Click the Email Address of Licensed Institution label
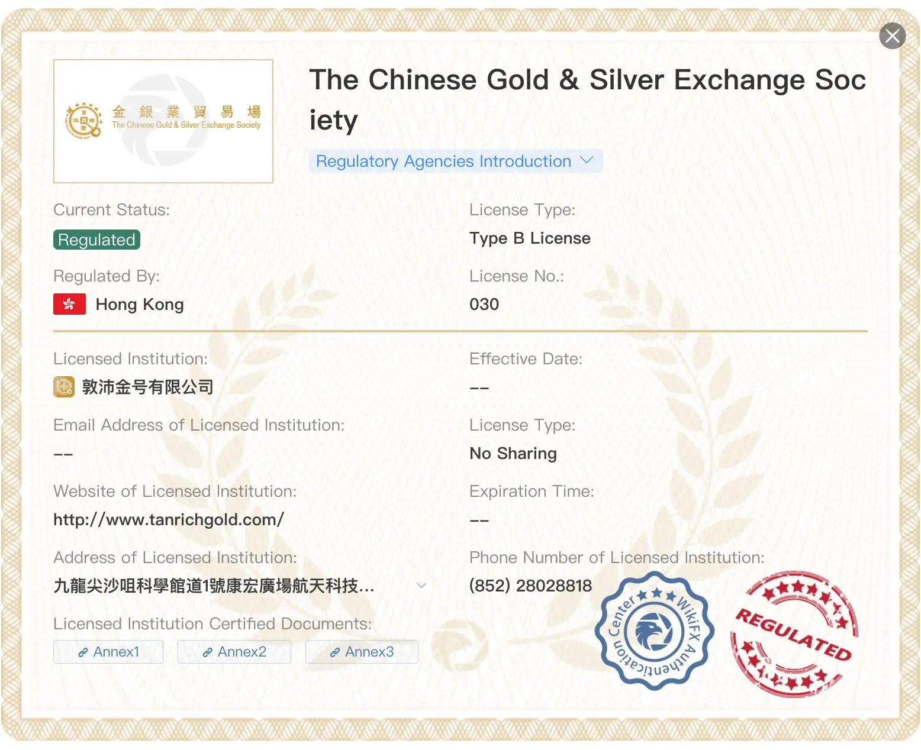The image size is (921, 750). pos(199,425)
